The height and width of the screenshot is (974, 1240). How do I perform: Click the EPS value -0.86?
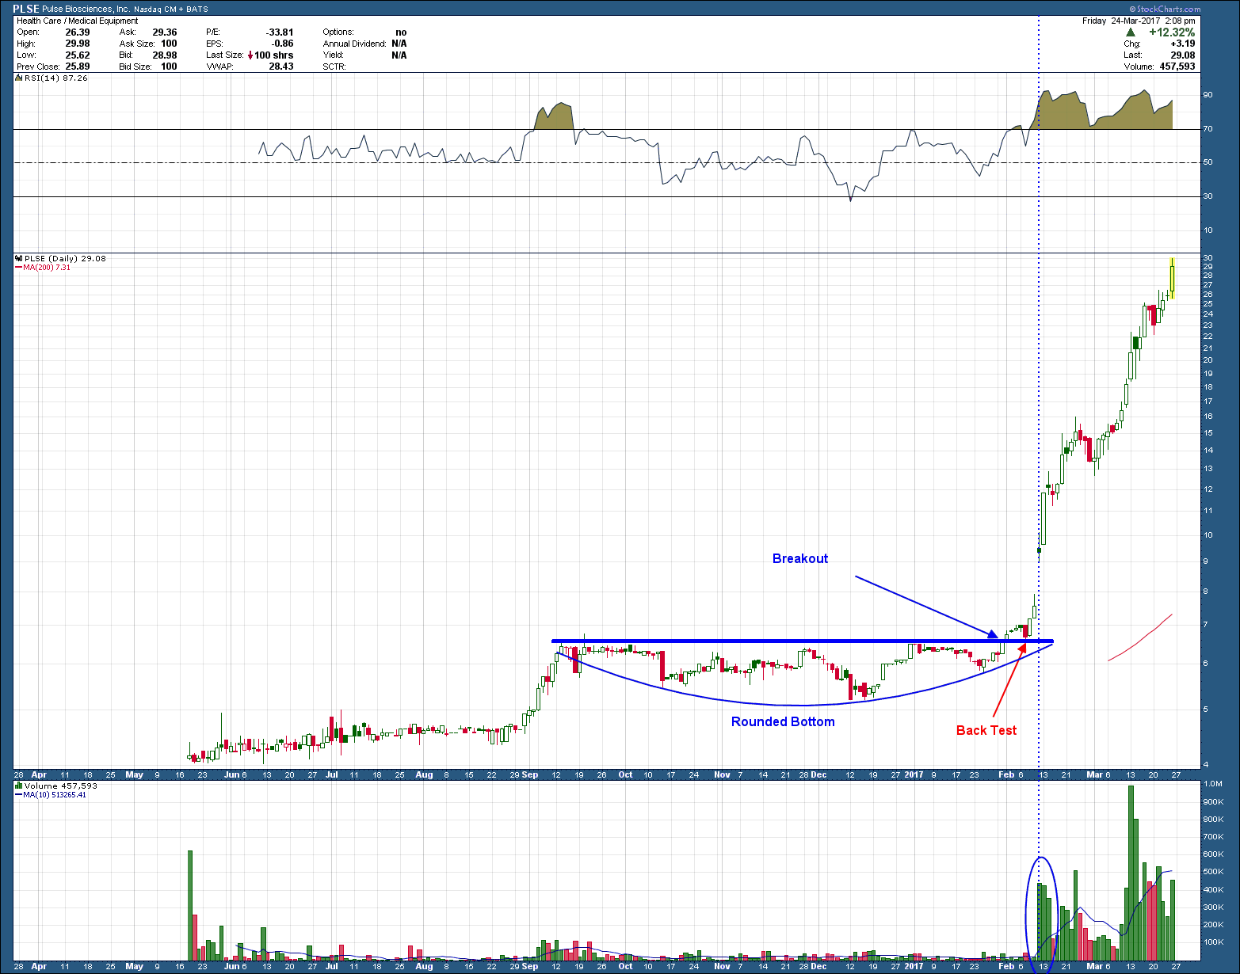click(x=283, y=44)
